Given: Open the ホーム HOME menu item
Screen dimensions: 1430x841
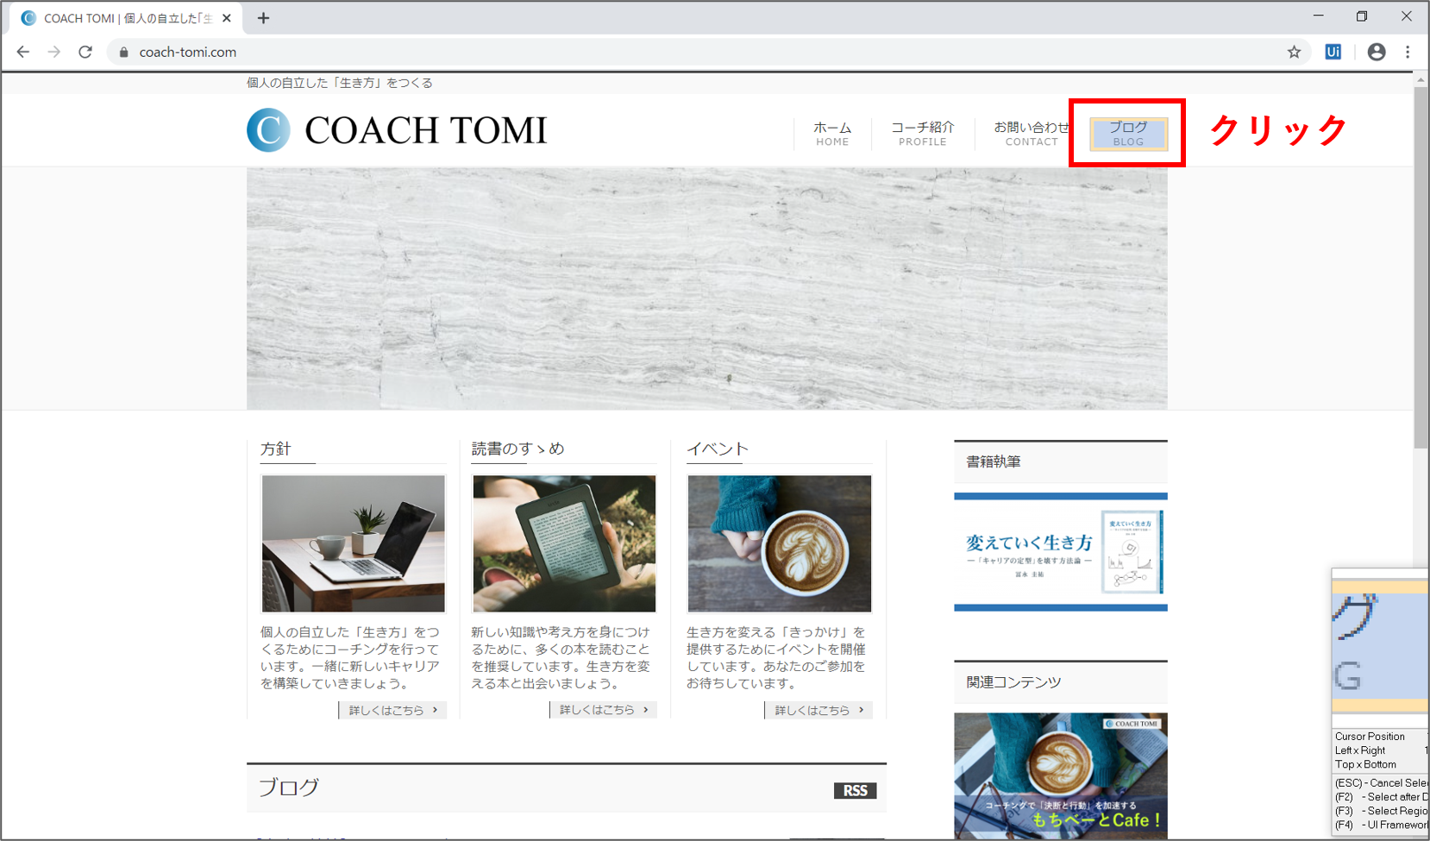Looking at the screenshot, I should tap(832, 134).
